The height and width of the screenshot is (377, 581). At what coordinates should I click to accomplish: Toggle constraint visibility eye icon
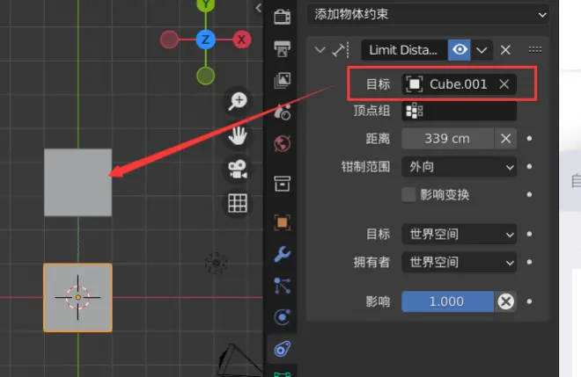point(460,50)
